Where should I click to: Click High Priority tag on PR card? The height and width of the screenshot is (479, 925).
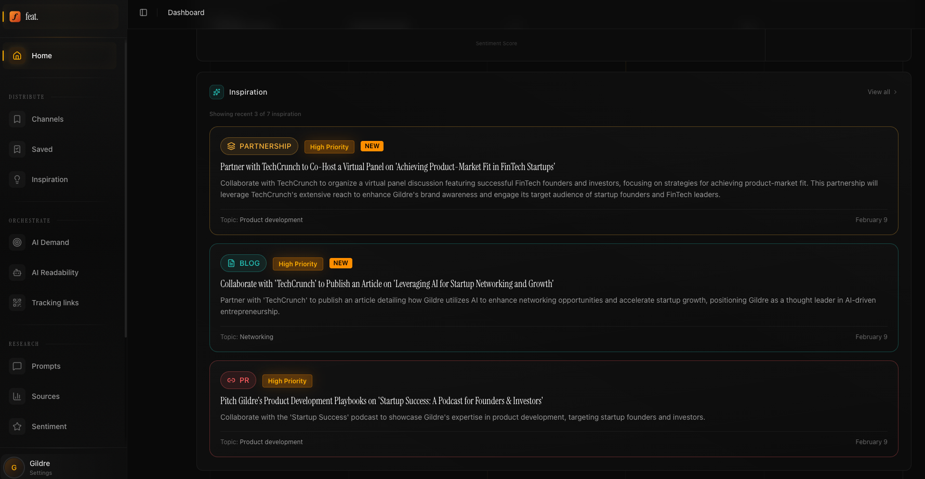287,381
